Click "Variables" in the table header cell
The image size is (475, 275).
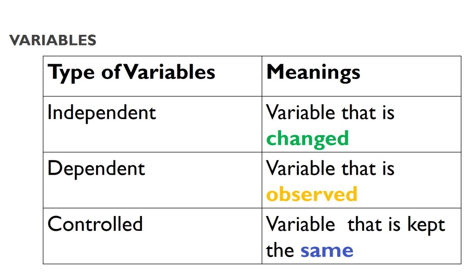tap(170, 72)
